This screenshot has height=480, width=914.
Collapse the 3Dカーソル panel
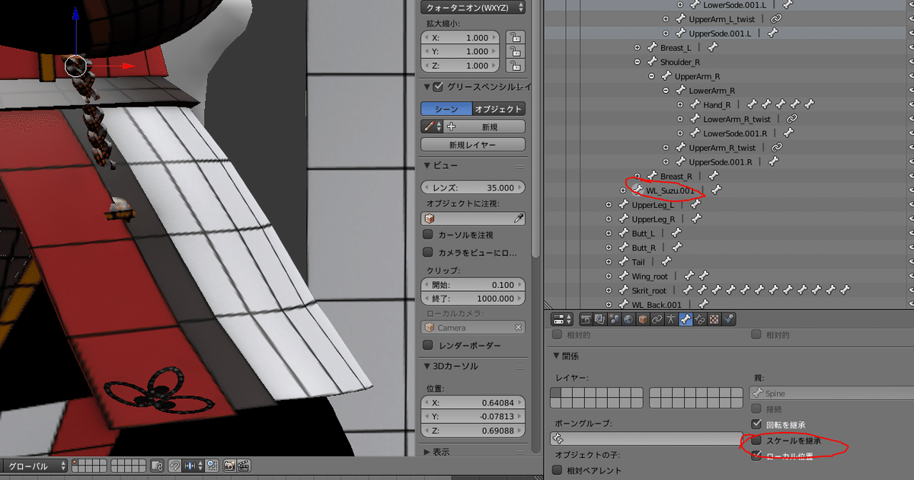(427, 366)
